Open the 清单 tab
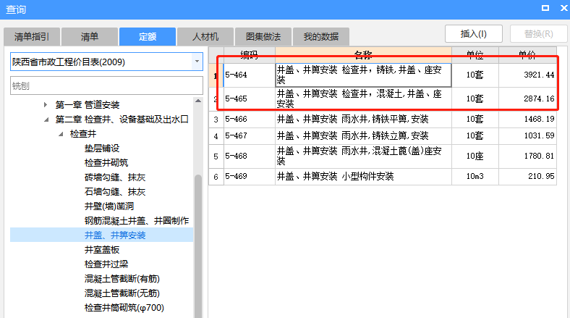The image size is (570, 318). tap(90, 37)
